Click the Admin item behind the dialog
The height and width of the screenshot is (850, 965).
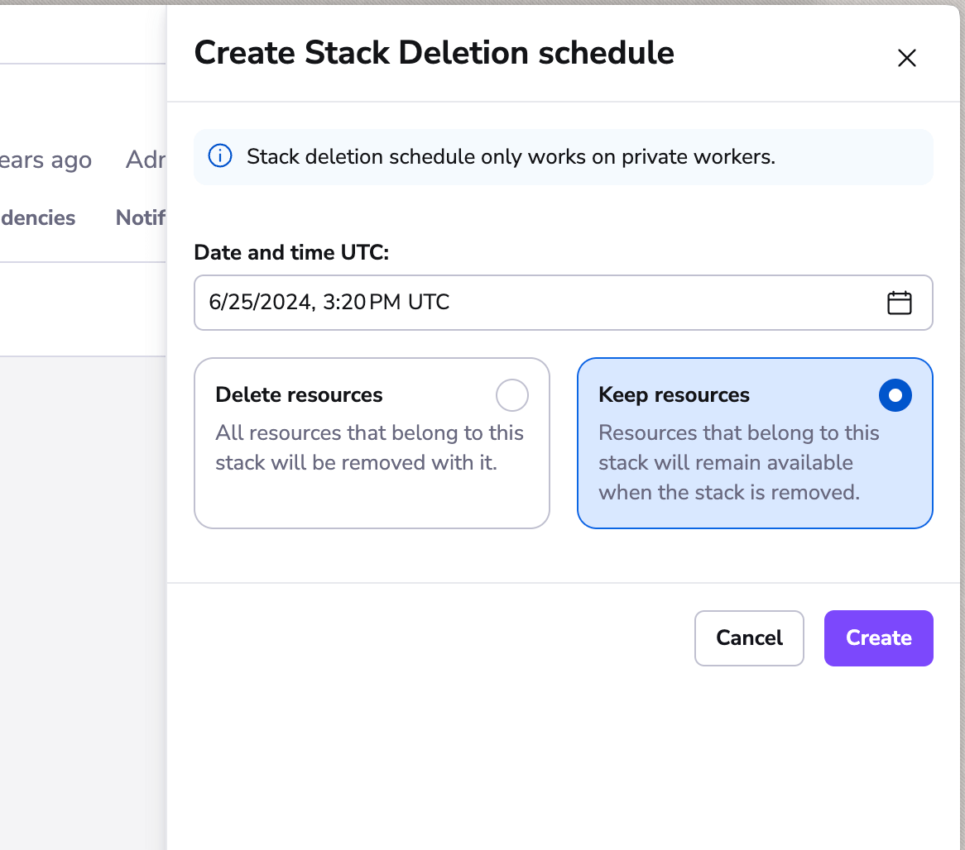coord(146,160)
